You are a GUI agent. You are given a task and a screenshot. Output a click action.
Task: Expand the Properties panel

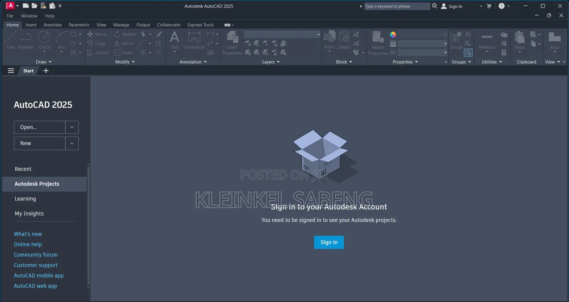tap(405, 62)
